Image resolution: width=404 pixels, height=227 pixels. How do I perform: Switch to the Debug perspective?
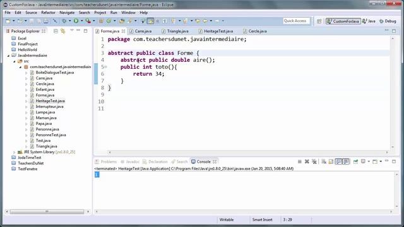click(x=388, y=21)
